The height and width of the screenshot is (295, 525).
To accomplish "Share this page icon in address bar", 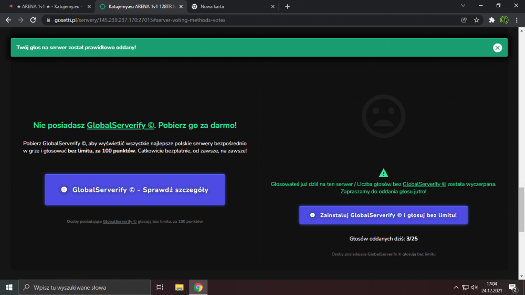I will (x=464, y=20).
